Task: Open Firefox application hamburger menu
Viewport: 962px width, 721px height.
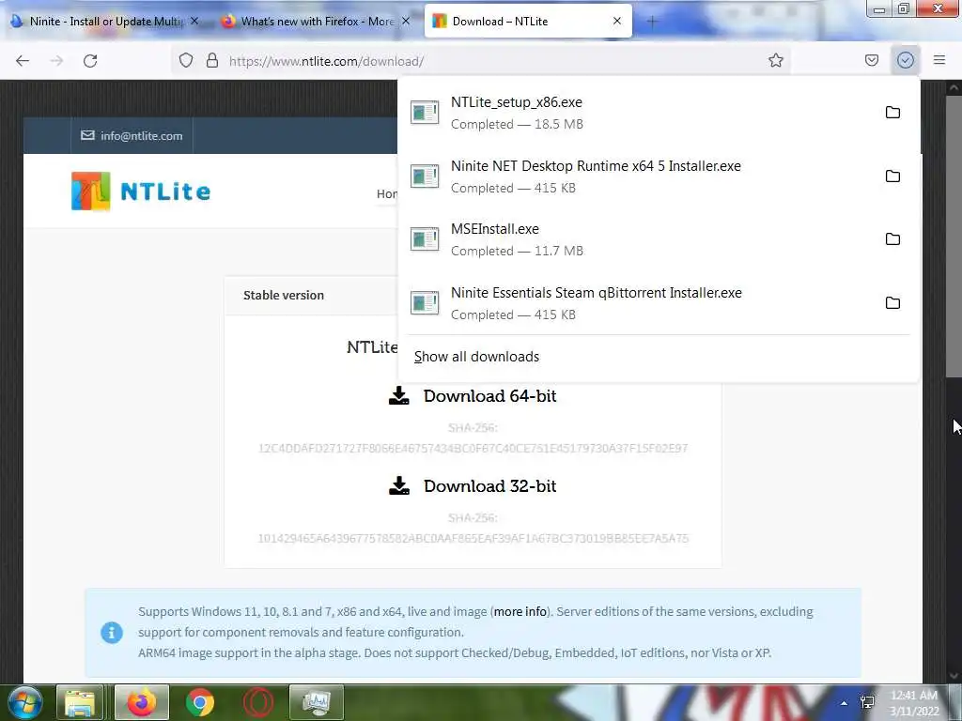Action: [x=939, y=60]
